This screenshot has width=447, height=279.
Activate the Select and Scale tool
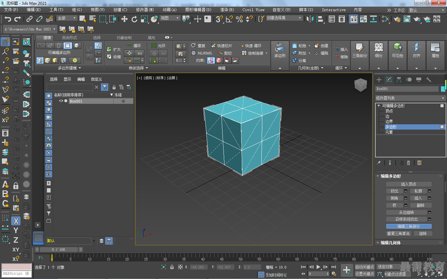tap(144, 19)
